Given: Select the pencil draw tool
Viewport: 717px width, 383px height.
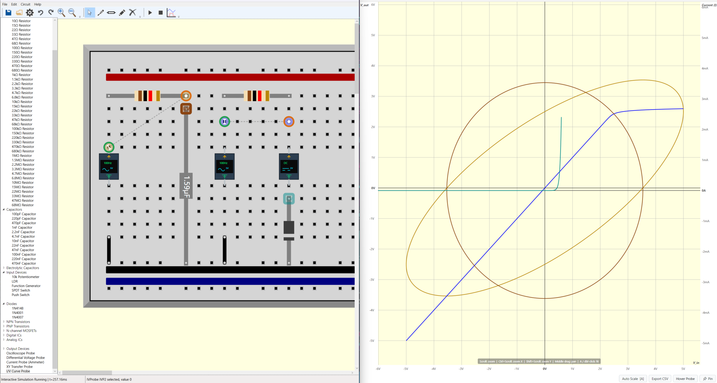Looking at the screenshot, I should (122, 13).
